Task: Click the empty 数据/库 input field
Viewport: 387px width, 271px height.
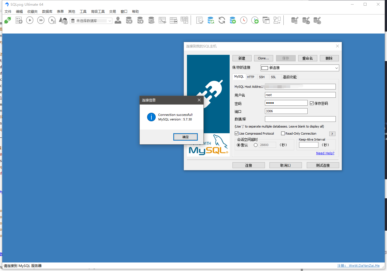Action: (x=300, y=119)
